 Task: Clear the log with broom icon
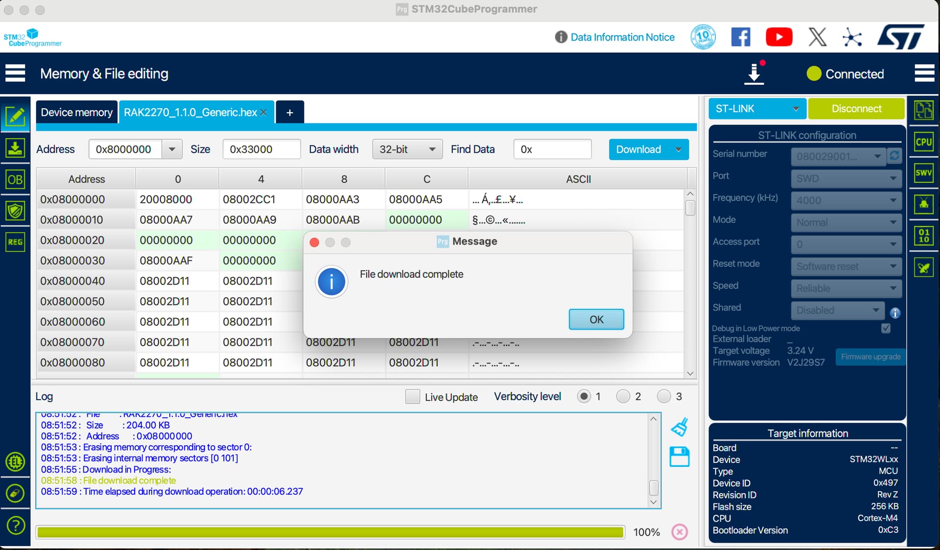[x=679, y=428]
